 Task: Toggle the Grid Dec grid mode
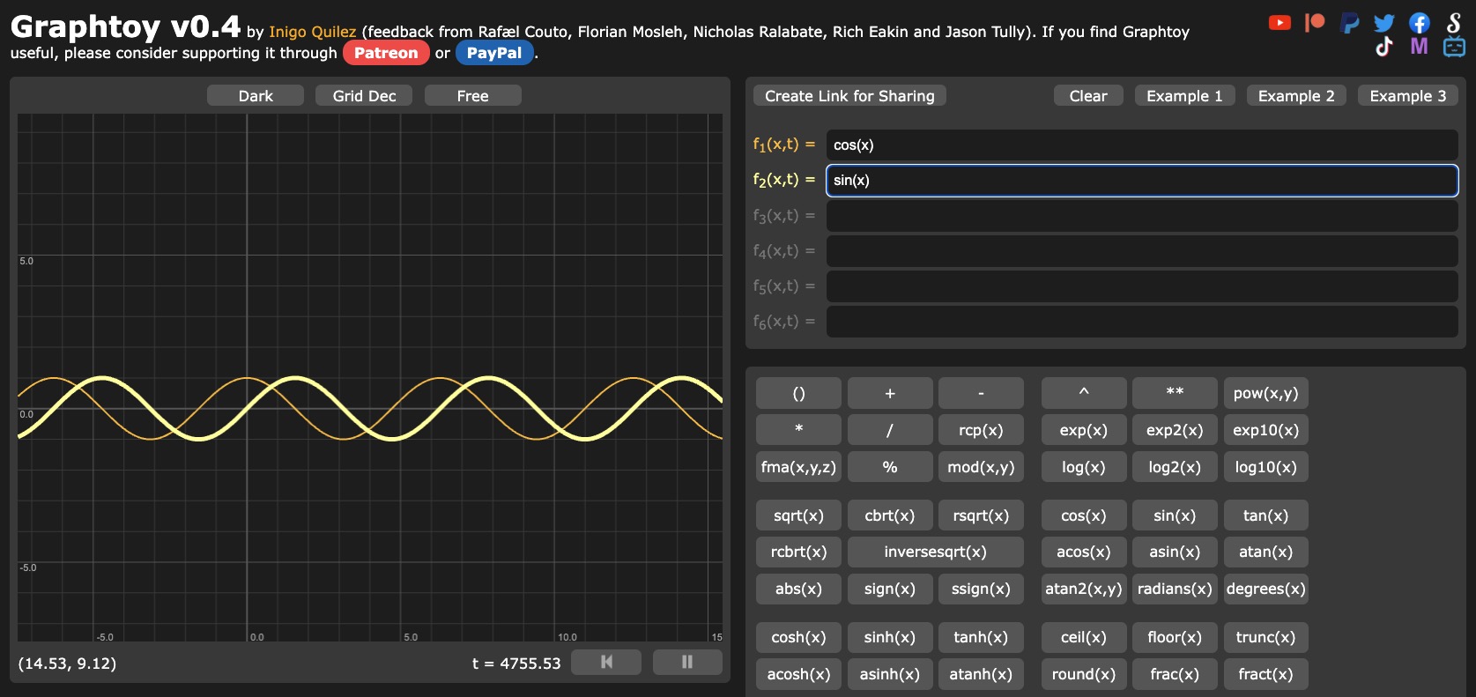click(364, 95)
